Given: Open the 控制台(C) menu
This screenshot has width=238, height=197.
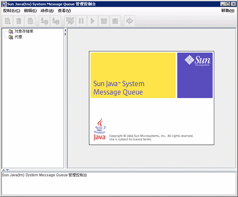Looking at the screenshot, I should [12, 11].
